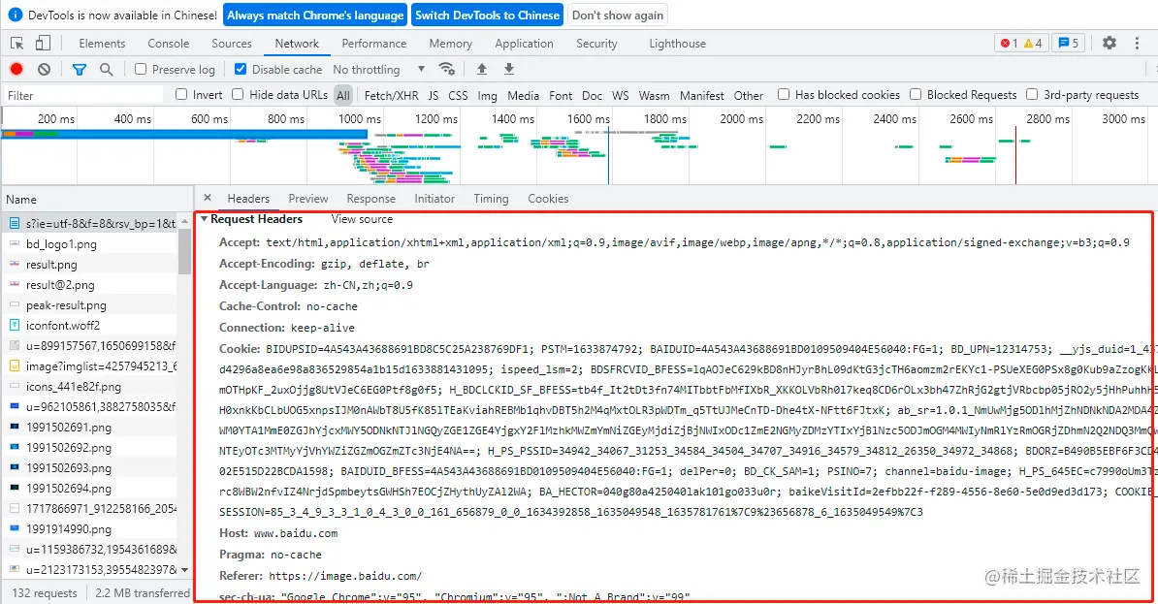
Task: Click the errors and warnings counter
Action: pyautogui.click(x=1021, y=43)
